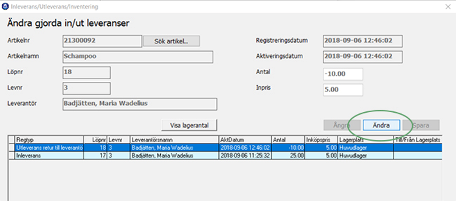Click the Till/Från Lagerplats column header
This screenshot has height=201, width=456.
click(x=417, y=140)
